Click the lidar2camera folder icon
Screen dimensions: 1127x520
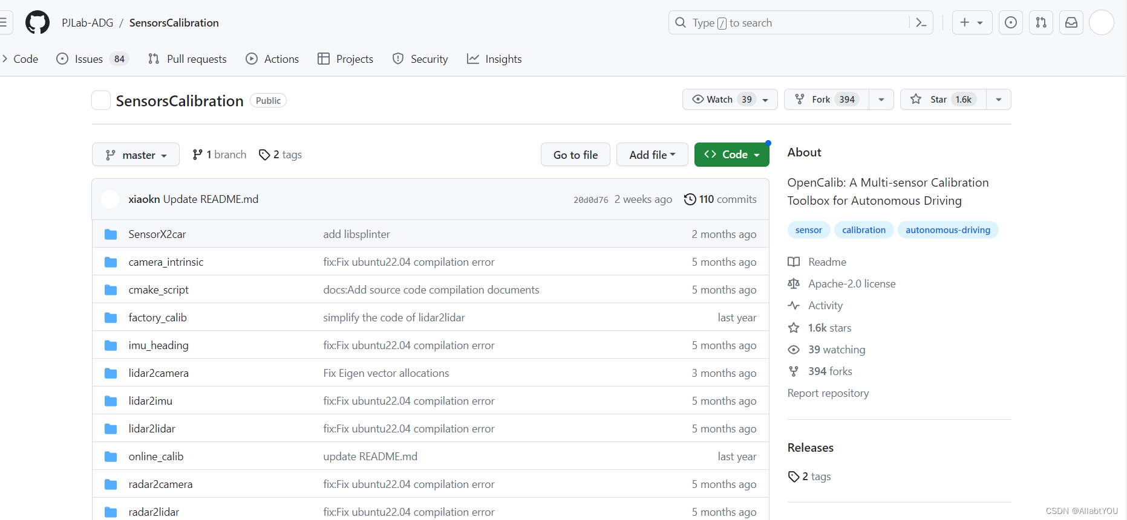click(111, 373)
